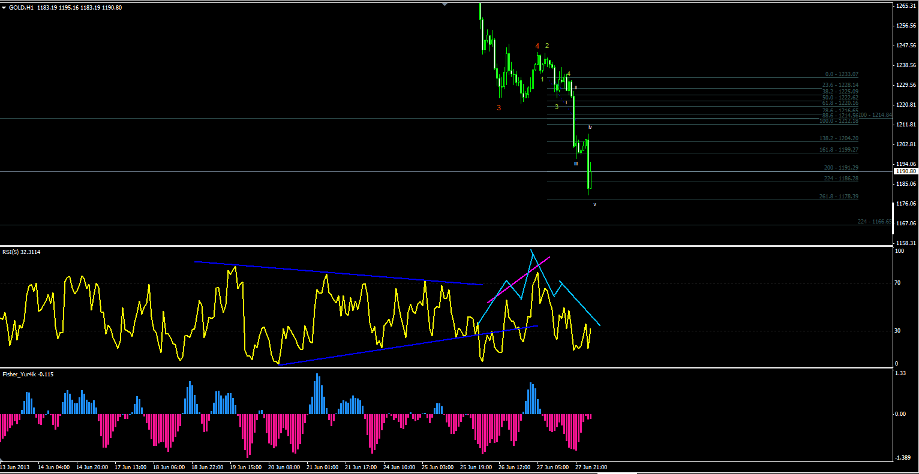The height and width of the screenshot is (474, 919).
Task: Click the '26 Jun 12:00' time axis label
Action: (x=514, y=467)
